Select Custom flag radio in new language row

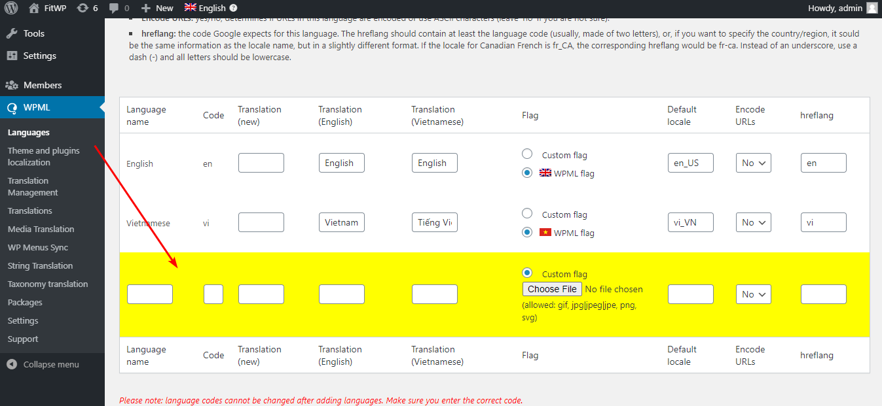tap(527, 273)
